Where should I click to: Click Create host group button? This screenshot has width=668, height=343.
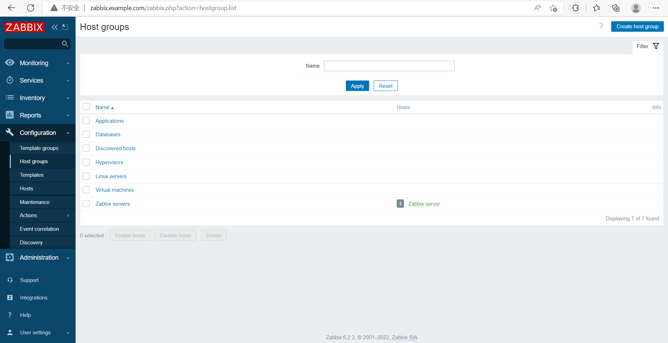click(x=637, y=26)
